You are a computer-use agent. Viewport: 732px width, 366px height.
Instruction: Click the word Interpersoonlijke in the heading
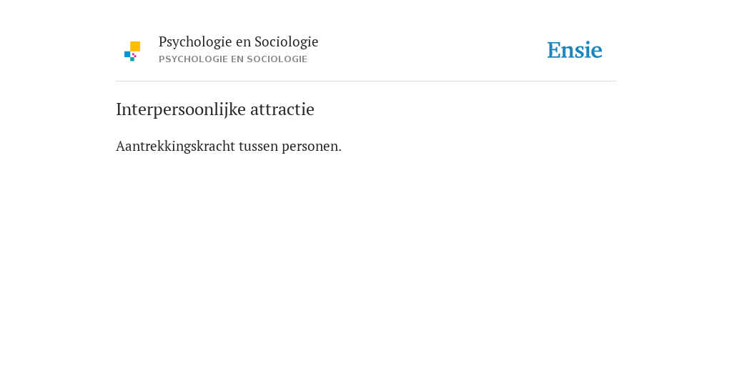[x=181, y=109]
